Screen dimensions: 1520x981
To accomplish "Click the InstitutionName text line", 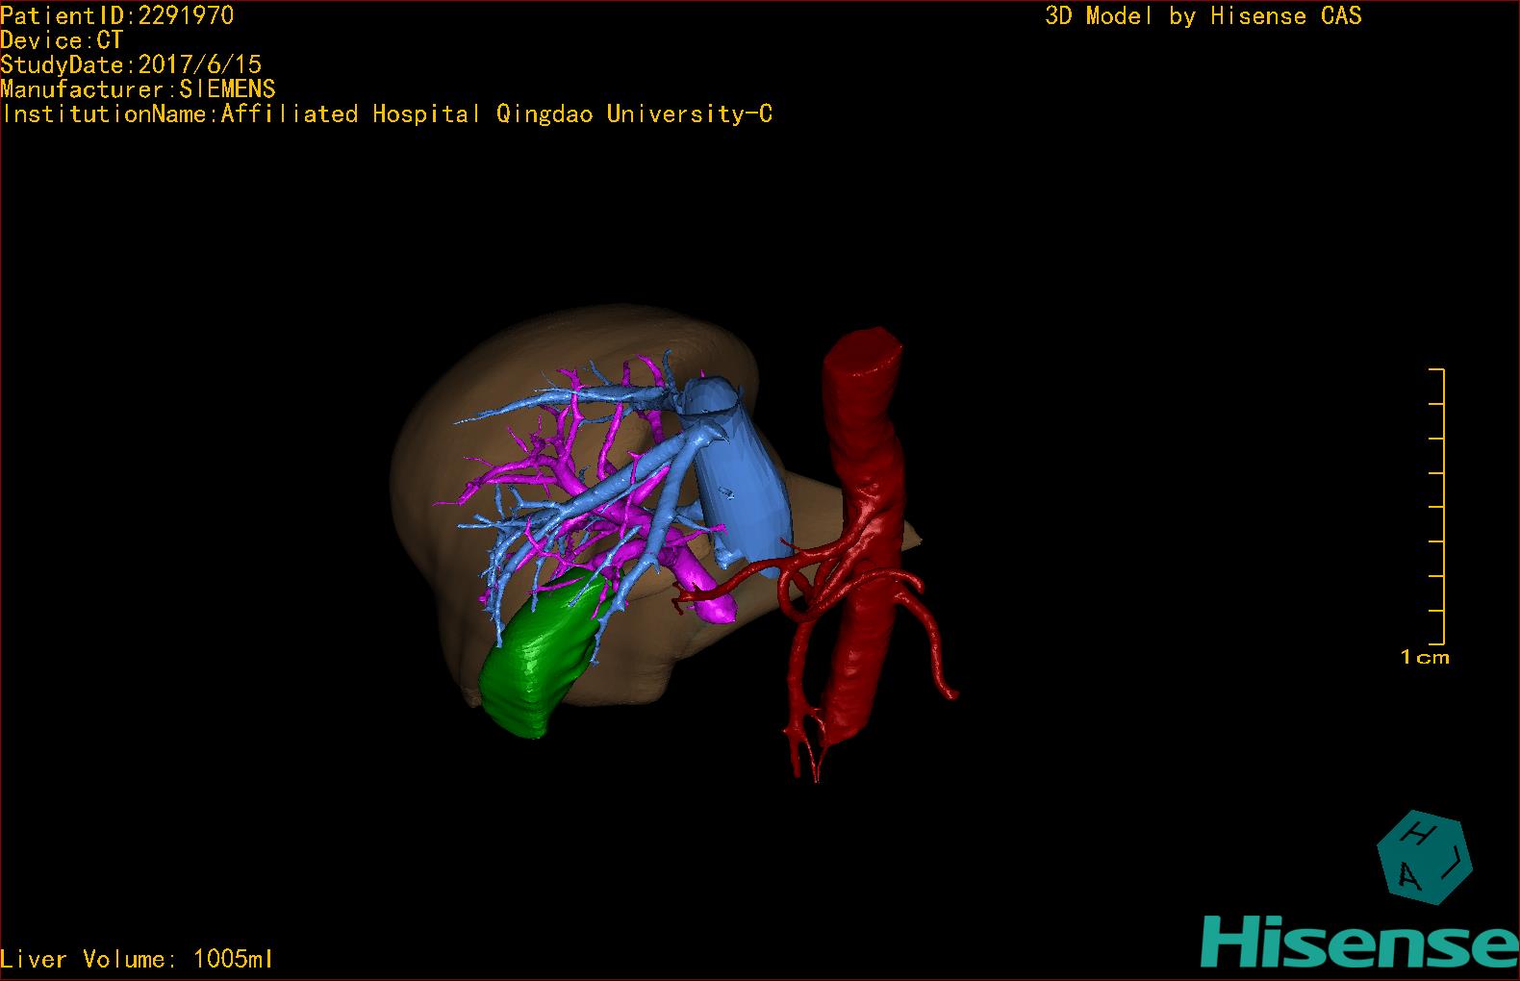I will click(387, 114).
